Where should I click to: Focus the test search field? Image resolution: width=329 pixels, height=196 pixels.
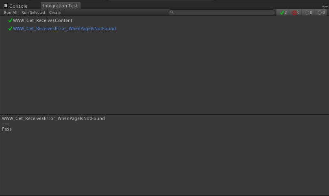(222, 12)
